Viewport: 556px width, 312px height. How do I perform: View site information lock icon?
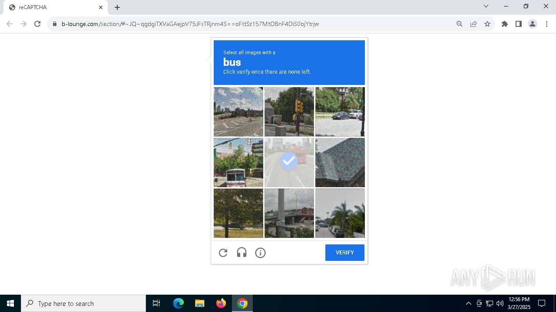55,24
